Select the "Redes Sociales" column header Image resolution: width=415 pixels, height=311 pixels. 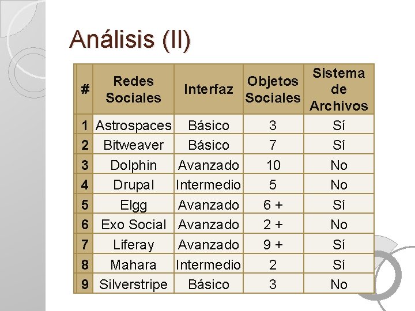click(133, 89)
